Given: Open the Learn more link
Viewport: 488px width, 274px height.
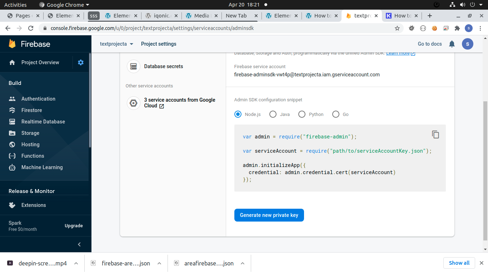Looking at the screenshot, I should [400, 53].
